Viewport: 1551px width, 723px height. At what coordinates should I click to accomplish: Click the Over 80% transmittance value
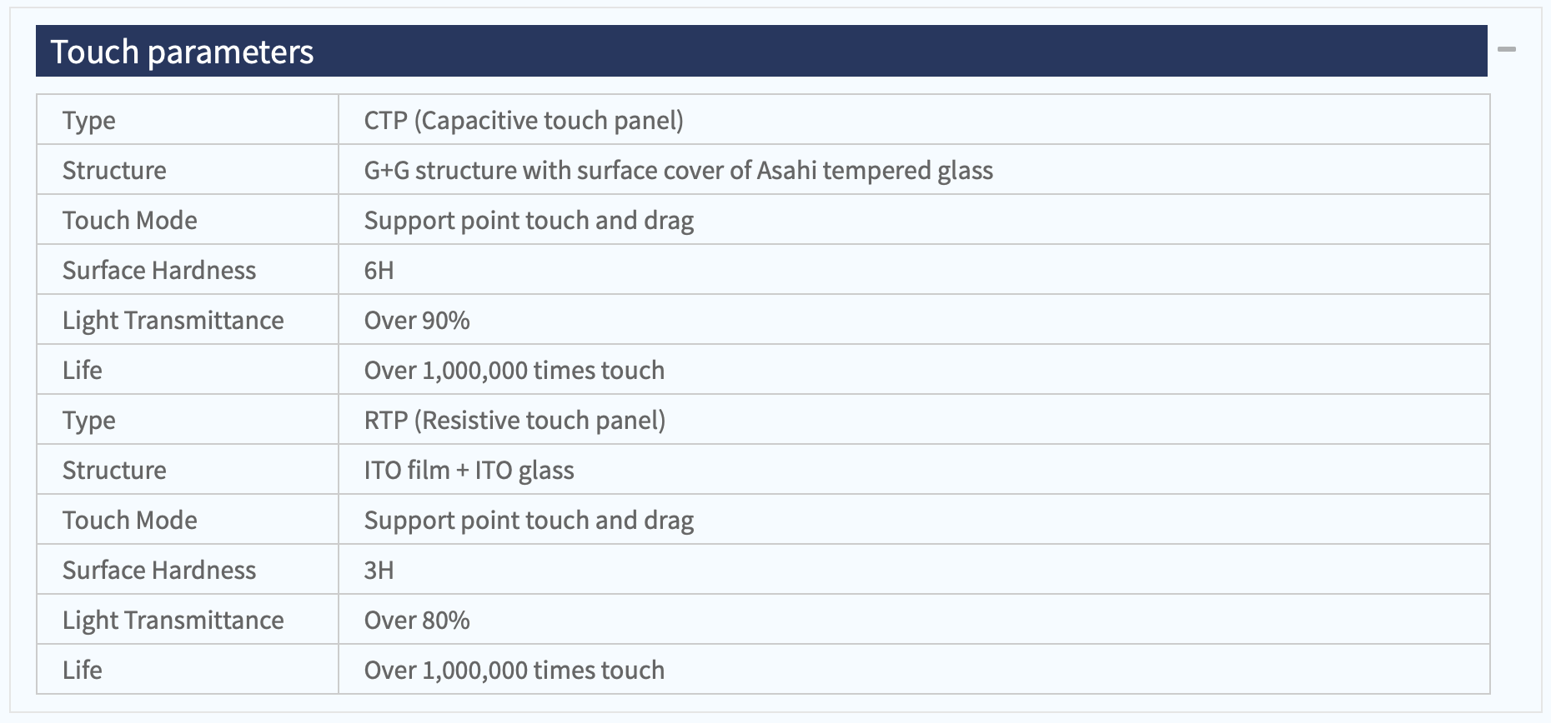[914, 619]
